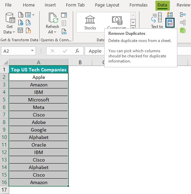This screenshot has width=191, height=194.
Task: Select column B header
Action: coord(80,62)
